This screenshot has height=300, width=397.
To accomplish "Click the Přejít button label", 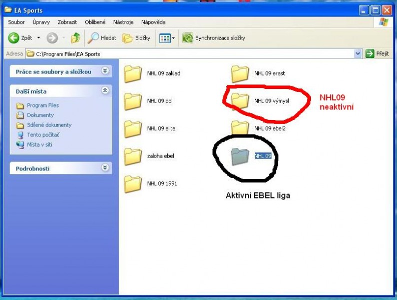I will pos(382,53).
